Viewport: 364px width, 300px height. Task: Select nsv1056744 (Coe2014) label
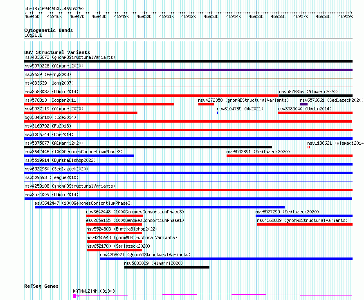tap(49, 134)
